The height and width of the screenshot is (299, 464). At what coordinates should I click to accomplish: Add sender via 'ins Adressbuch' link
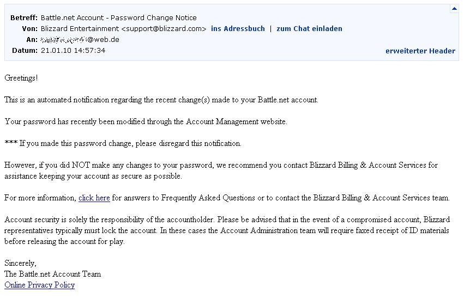(238, 28)
